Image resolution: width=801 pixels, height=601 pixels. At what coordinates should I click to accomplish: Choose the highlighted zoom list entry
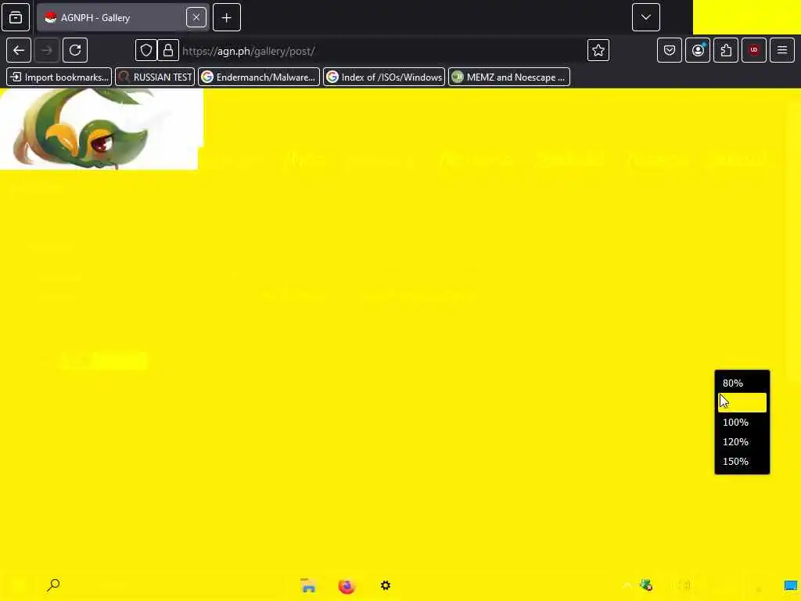742,403
